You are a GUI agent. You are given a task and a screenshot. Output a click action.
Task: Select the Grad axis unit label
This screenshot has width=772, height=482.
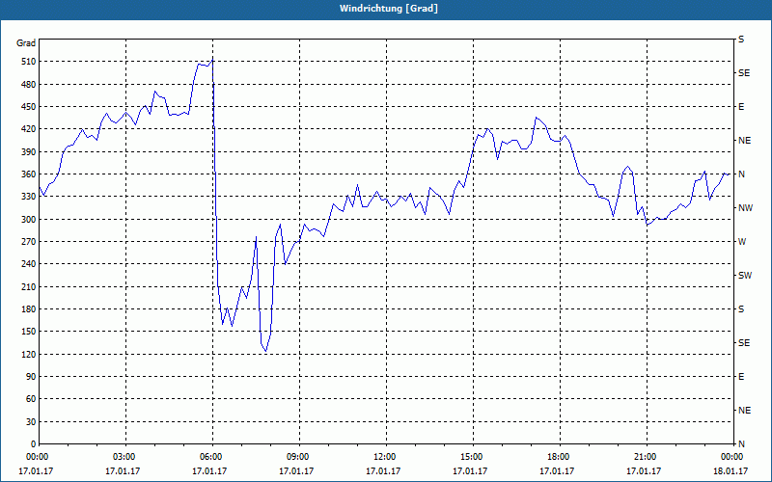tap(26, 43)
